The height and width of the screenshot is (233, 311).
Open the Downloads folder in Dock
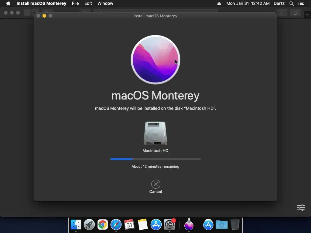pyautogui.click(x=221, y=225)
